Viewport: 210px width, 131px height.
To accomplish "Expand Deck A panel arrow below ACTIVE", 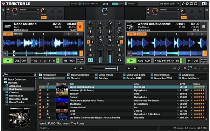I will [x=80, y=62].
